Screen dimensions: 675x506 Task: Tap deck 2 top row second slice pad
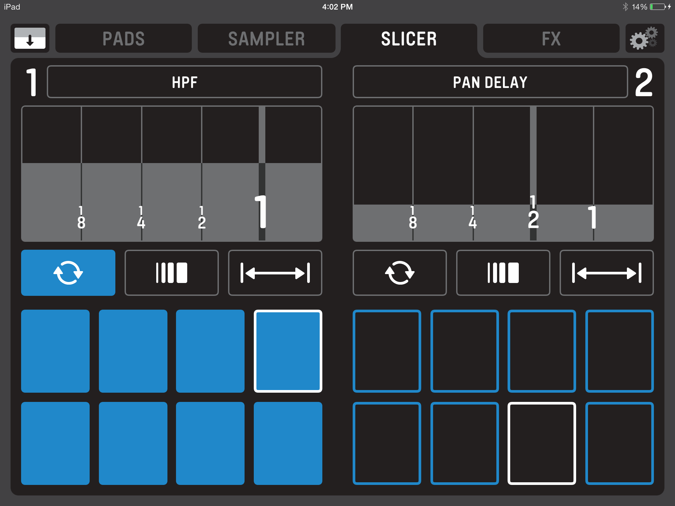[465, 351]
